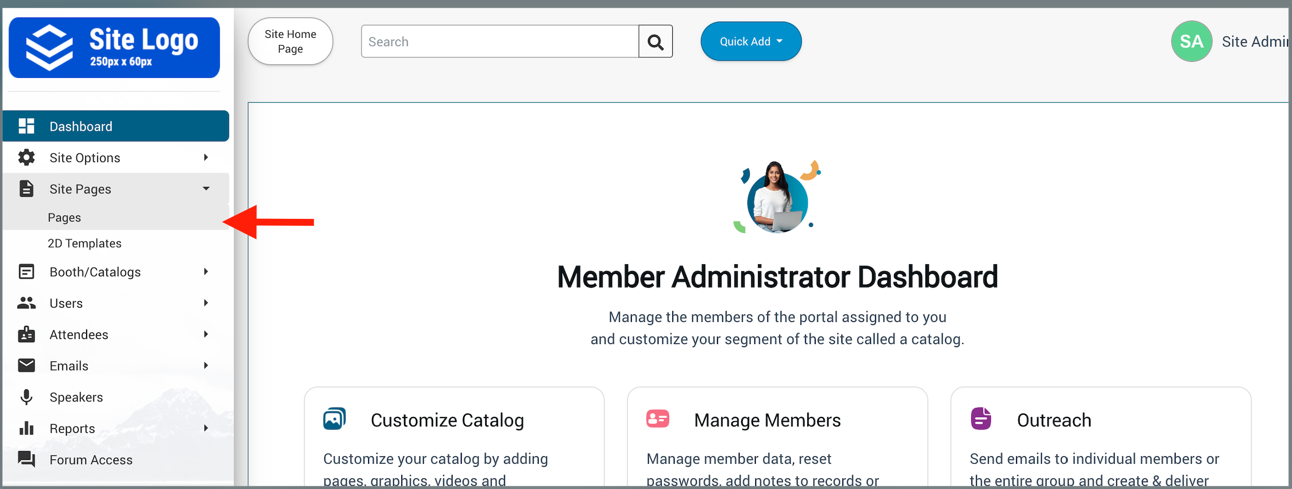
Task: Click the SA user avatar
Action: pyautogui.click(x=1191, y=42)
